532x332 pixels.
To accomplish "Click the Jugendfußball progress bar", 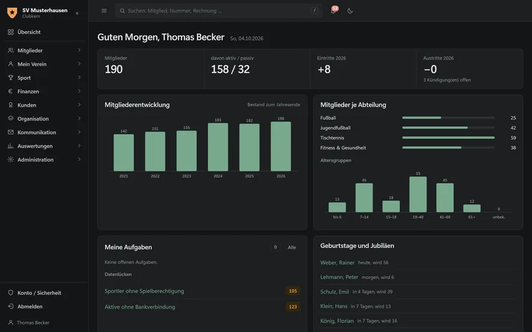I will 448,128.
